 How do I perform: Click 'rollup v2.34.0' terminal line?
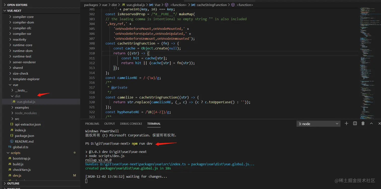tap(98, 160)
